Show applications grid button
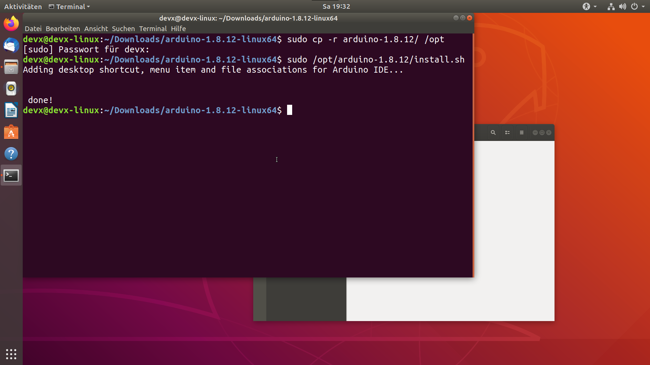 pos(11,354)
